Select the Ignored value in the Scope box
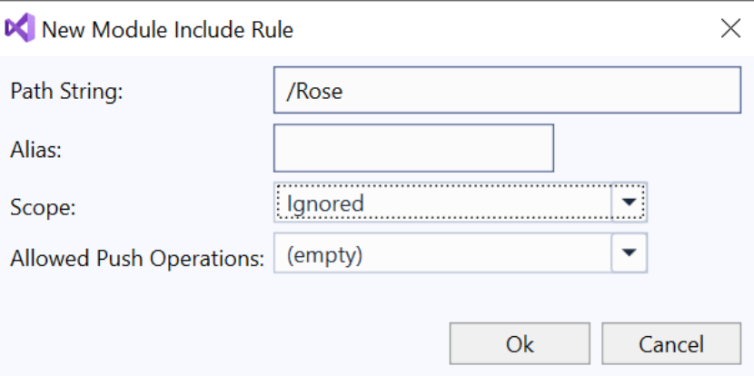The height and width of the screenshot is (376, 754). pyautogui.click(x=325, y=203)
